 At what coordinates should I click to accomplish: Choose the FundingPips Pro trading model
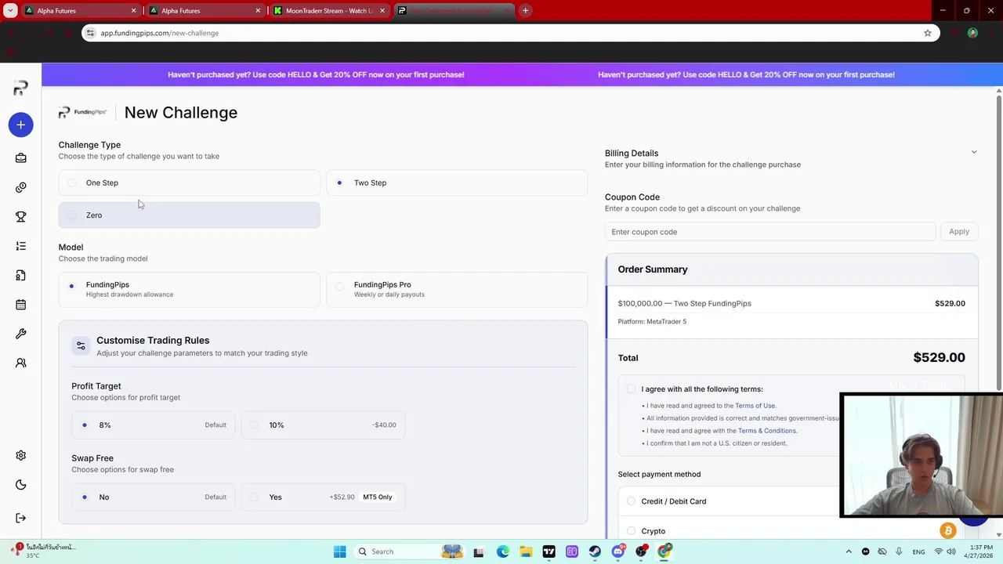pyautogui.click(x=457, y=289)
